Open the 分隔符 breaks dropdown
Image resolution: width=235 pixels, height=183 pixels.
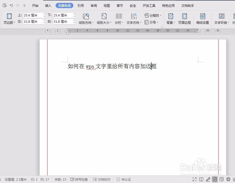(153, 15)
